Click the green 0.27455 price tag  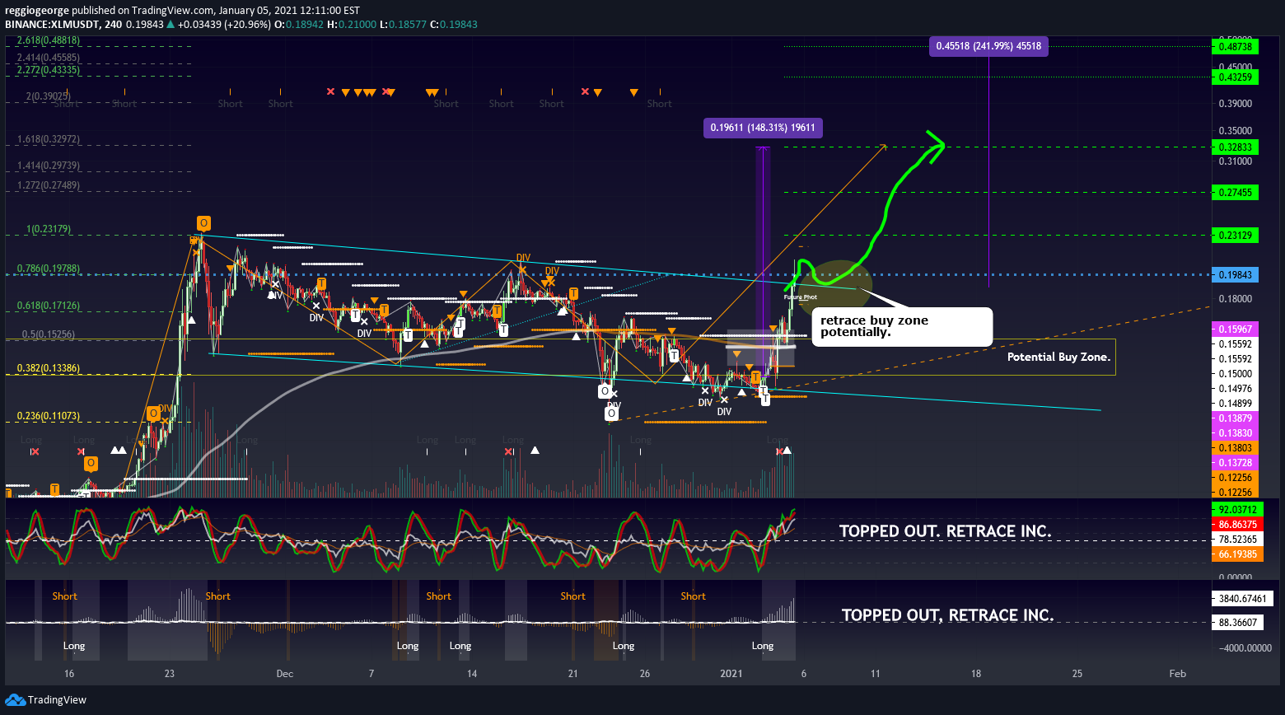coord(1236,193)
